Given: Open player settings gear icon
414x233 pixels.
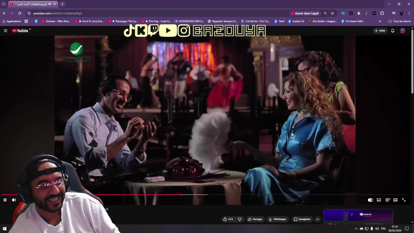Looking at the screenshot, I should [387, 200].
